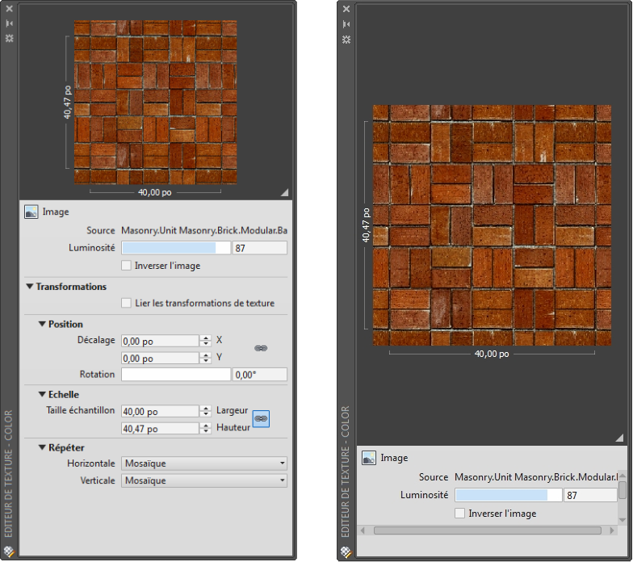Toggle the link icon next to the Décalage fields
This screenshot has width=633, height=562.
(261, 348)
